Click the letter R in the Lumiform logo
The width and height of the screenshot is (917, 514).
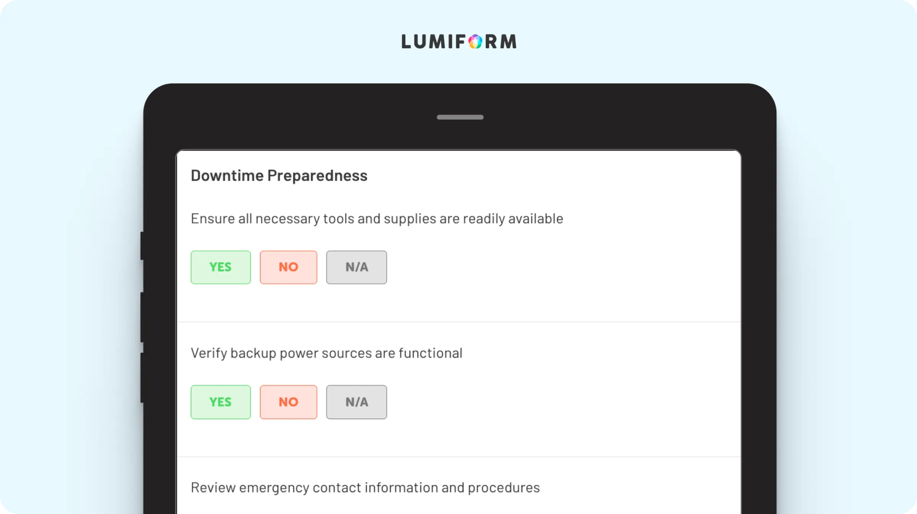click(x=491, y=42)
